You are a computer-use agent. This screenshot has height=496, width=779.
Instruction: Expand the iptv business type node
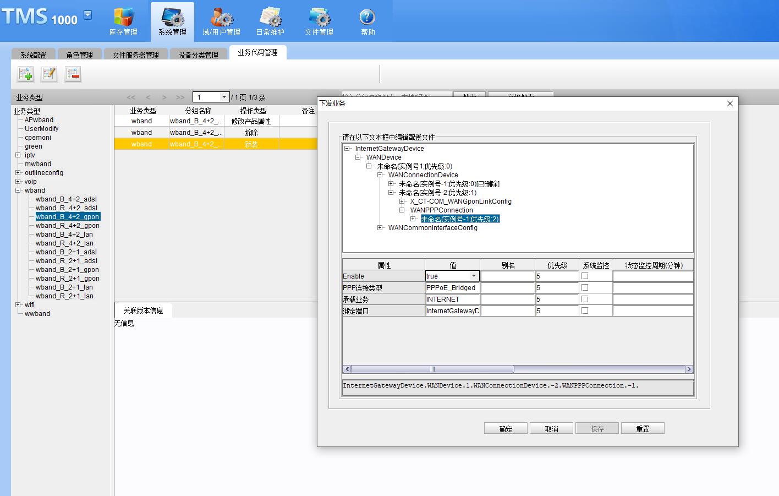click(x=18, y=155)
